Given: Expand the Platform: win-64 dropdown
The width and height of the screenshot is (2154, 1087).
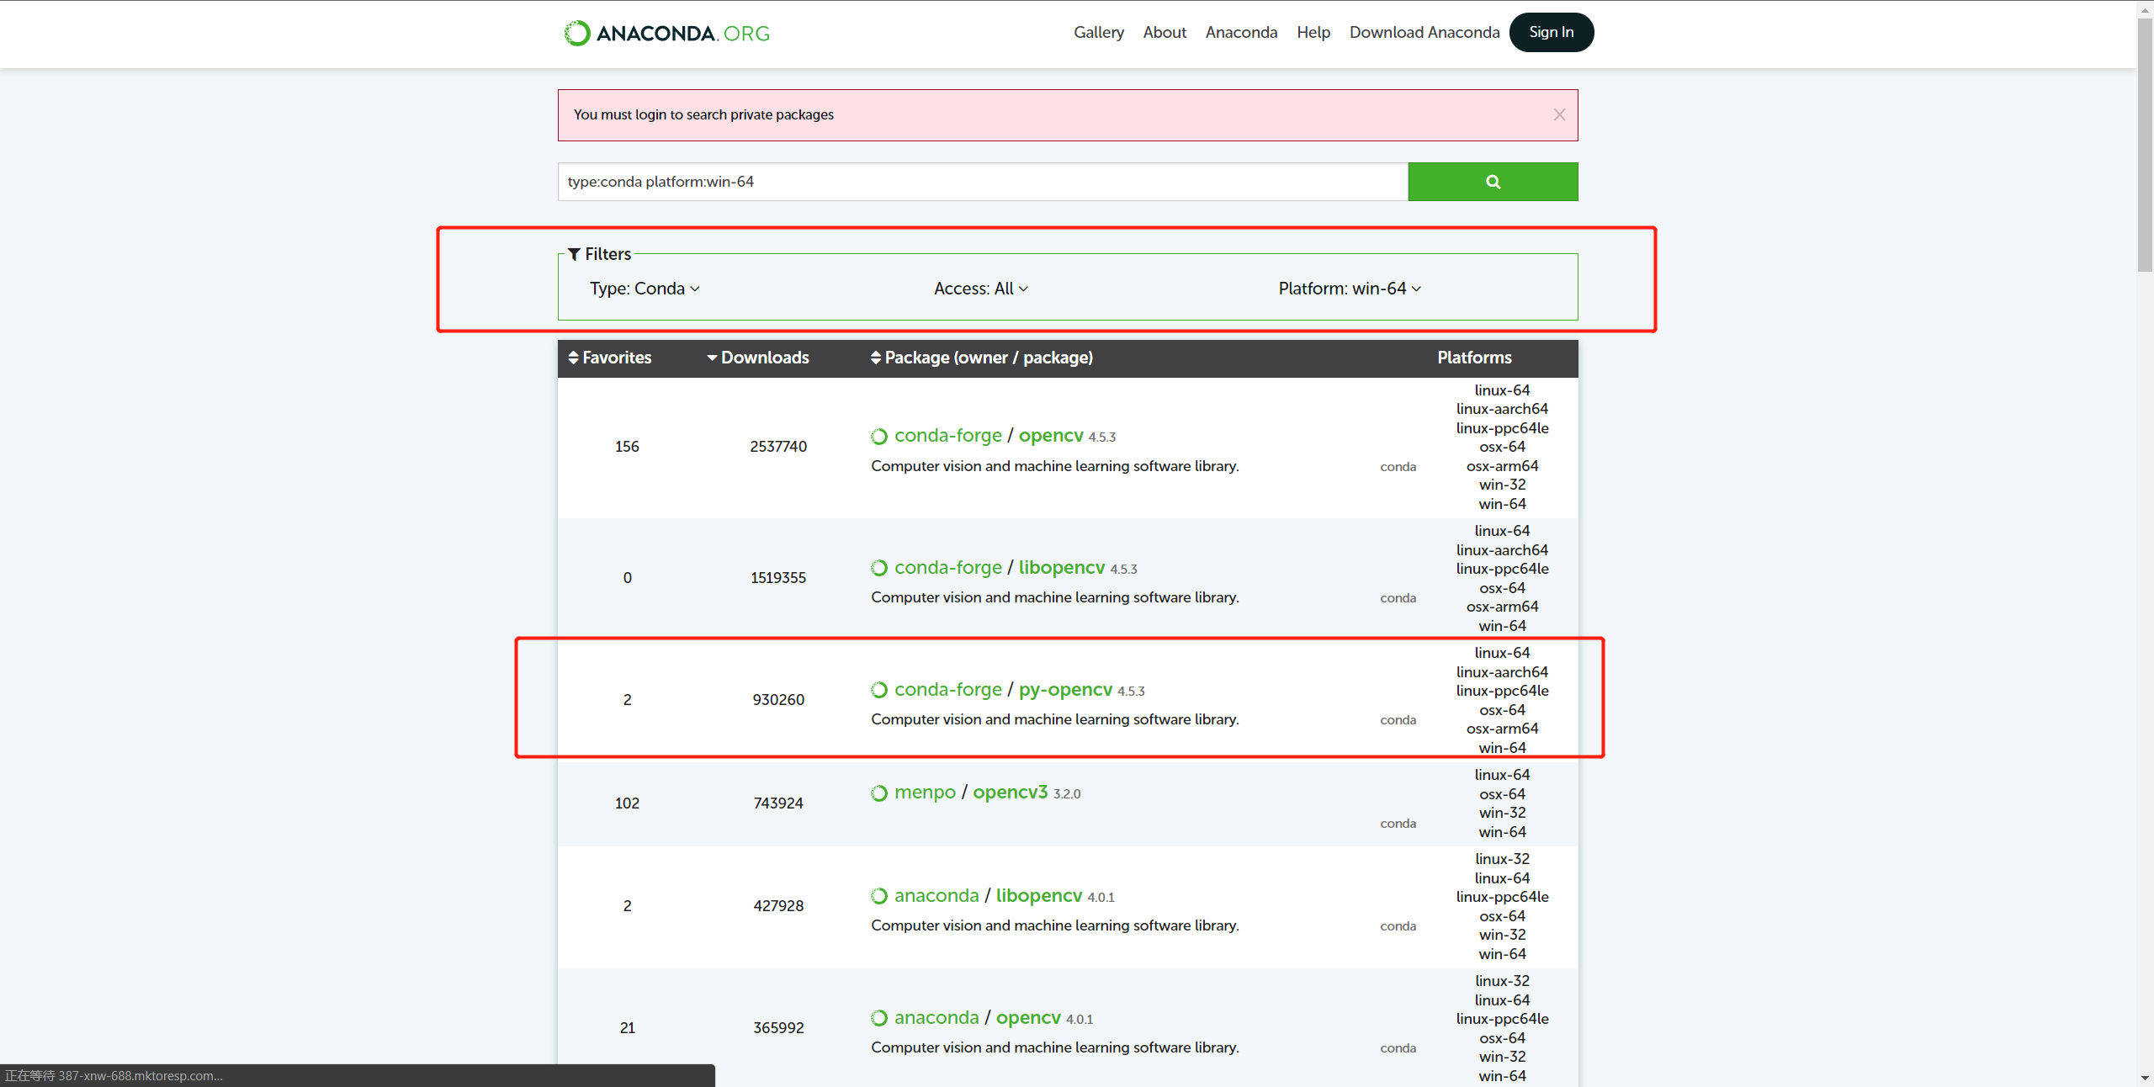Looking at the screenshot, I should (x=1349, y=289).
